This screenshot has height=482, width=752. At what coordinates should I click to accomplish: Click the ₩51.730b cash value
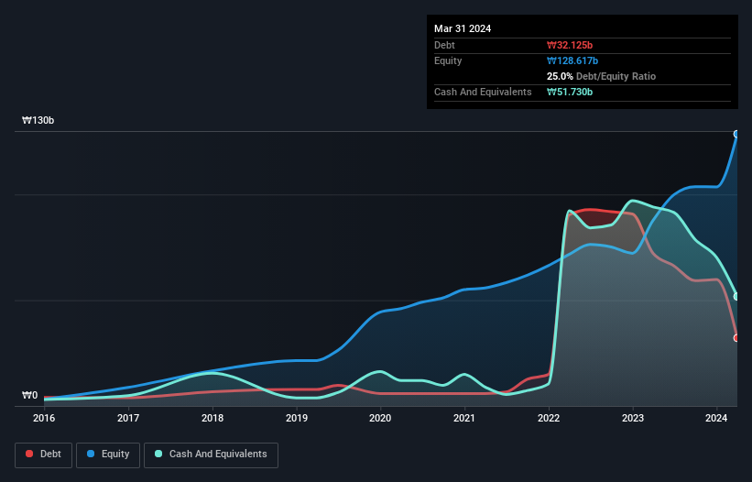pos(570,92)
